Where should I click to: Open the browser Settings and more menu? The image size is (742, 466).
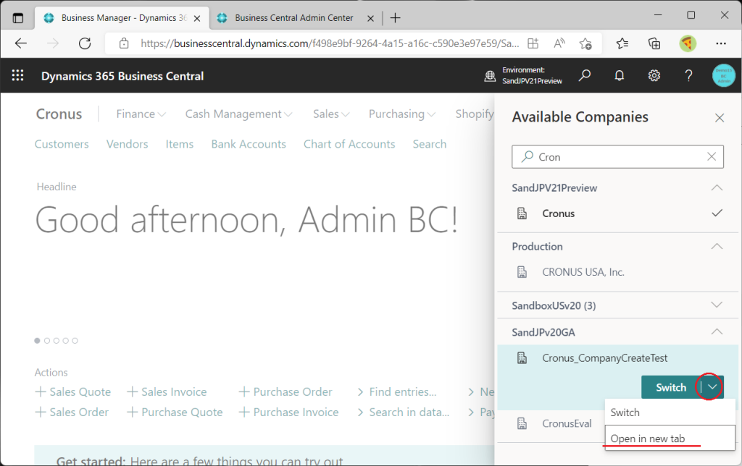(x=721, y=43)
